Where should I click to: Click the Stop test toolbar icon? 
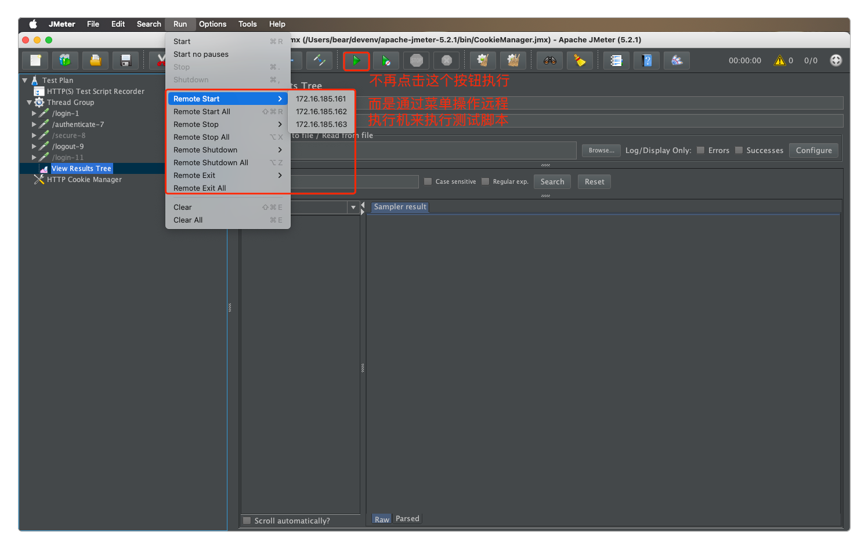coord(417,60)
